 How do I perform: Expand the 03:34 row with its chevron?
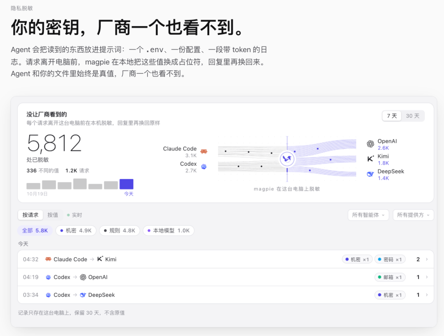[427, 295]
